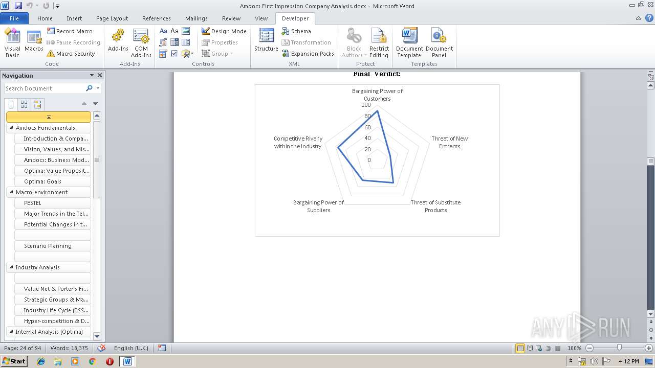Viewport: 655px width, 368px height.
Task: Toggle Design Mode
Action: (x=224, y=31)
